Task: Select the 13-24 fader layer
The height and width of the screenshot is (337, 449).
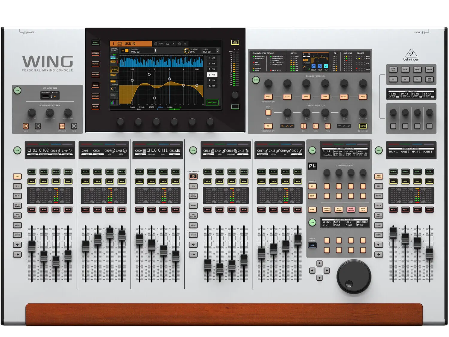Action: tap(17, 186)
